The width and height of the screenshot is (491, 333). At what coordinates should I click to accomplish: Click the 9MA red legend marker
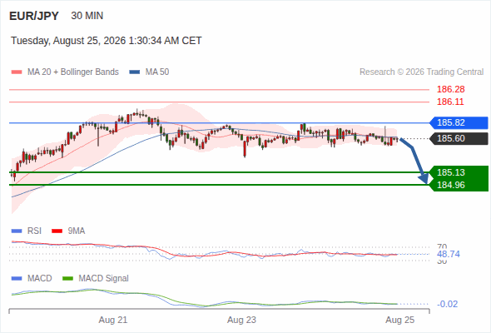(57, 231)
